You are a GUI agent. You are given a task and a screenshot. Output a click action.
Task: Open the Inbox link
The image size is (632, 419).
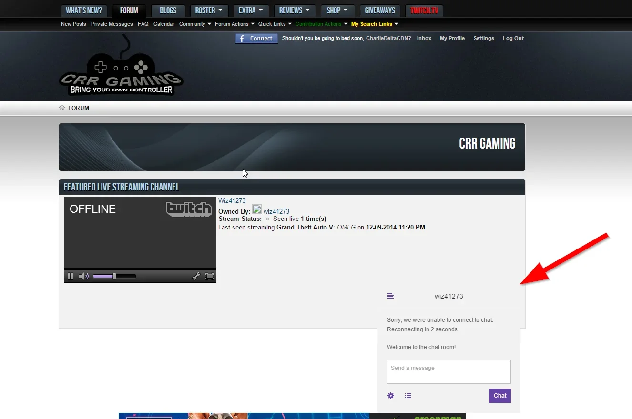coord(424,38)
